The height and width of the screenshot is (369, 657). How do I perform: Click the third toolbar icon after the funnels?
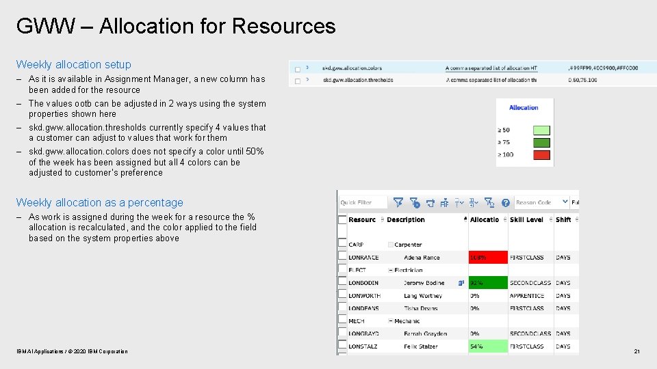tap(430, 203)
